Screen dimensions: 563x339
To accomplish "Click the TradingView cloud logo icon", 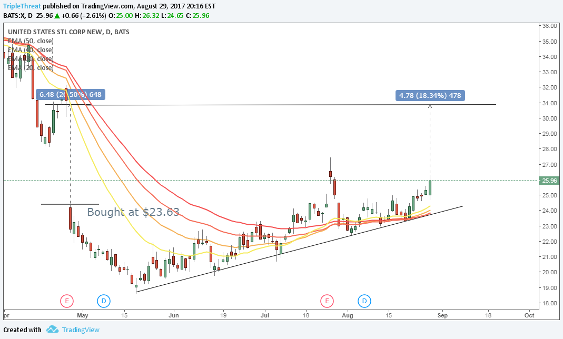I will (53, 330).
